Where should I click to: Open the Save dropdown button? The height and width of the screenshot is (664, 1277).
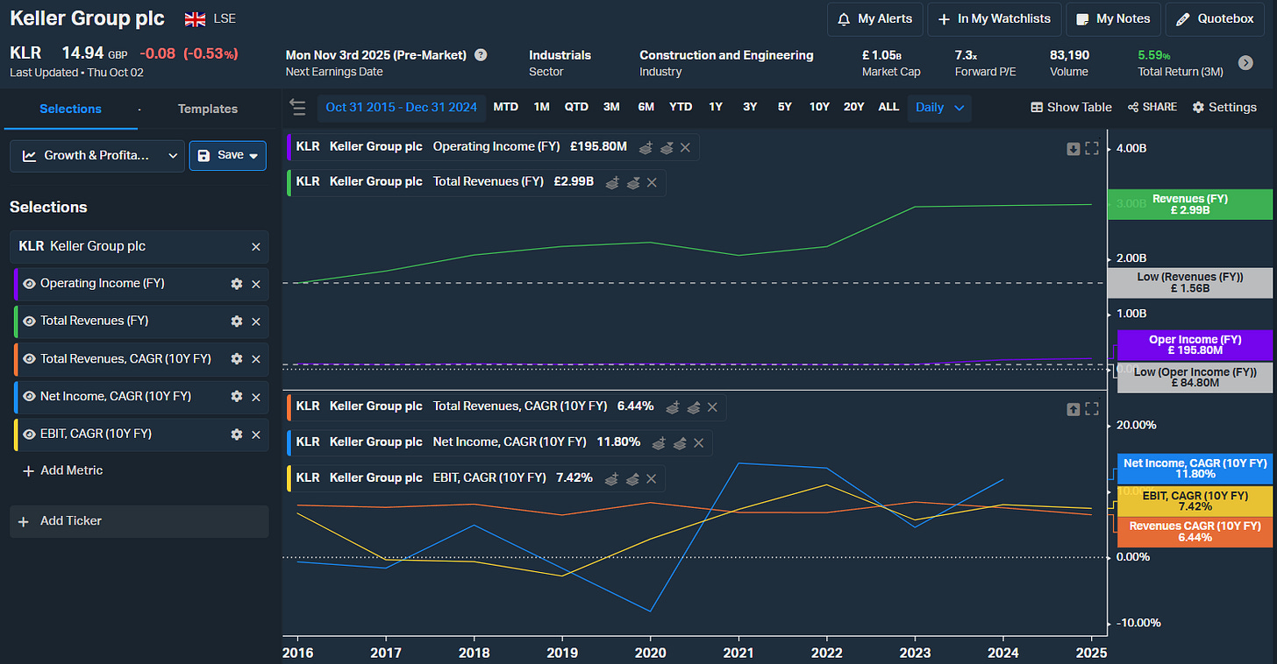[228, 156]
